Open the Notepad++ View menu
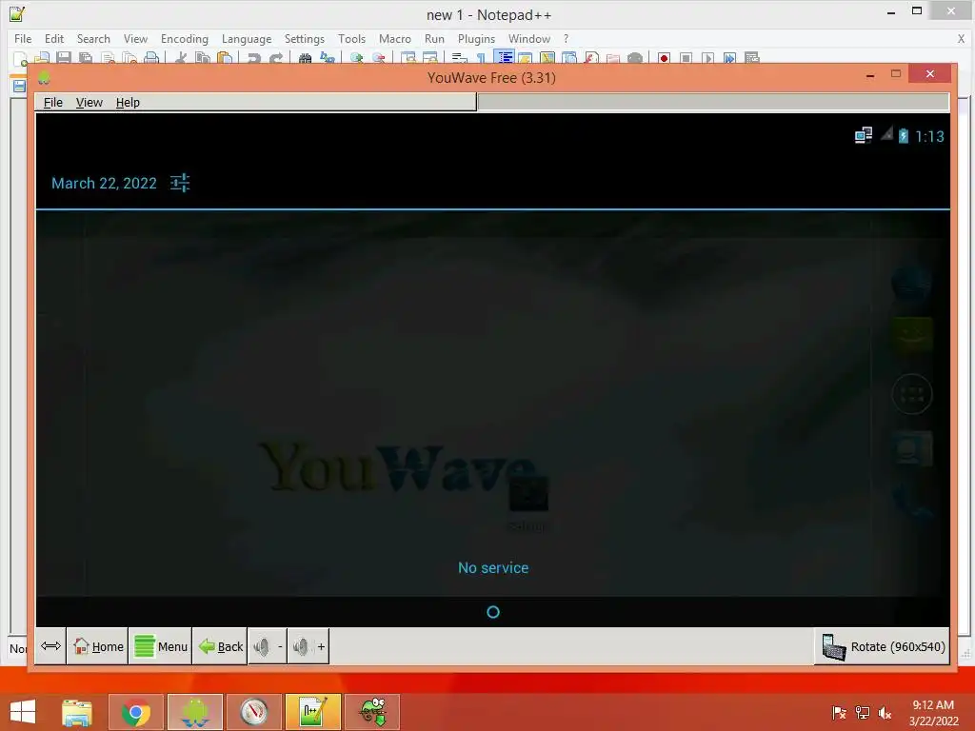Viewport: 975px width, 731px height. click(135, 38)
